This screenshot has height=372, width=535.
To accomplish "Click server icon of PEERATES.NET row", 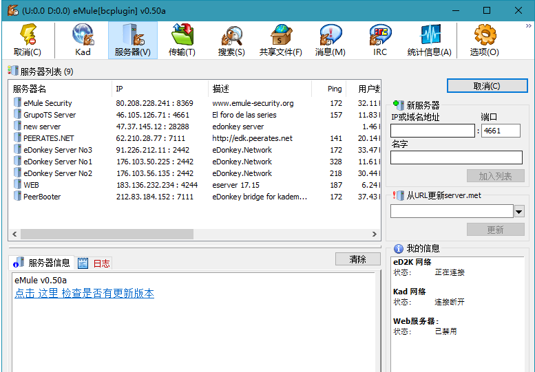I will coord(17,138).
